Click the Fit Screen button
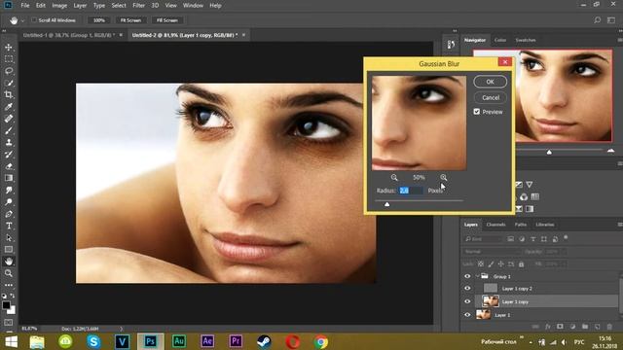 point(130,20)
